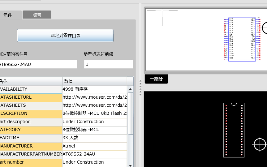Click the table scrollbar down arrow
The width and height of the screenshot is (267, 167).
[x=130, y=165]
